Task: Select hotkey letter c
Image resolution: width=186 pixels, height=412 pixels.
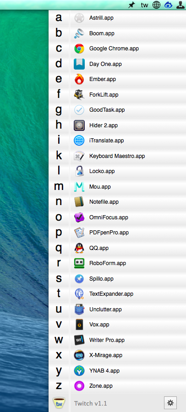Action: point(59,49)
